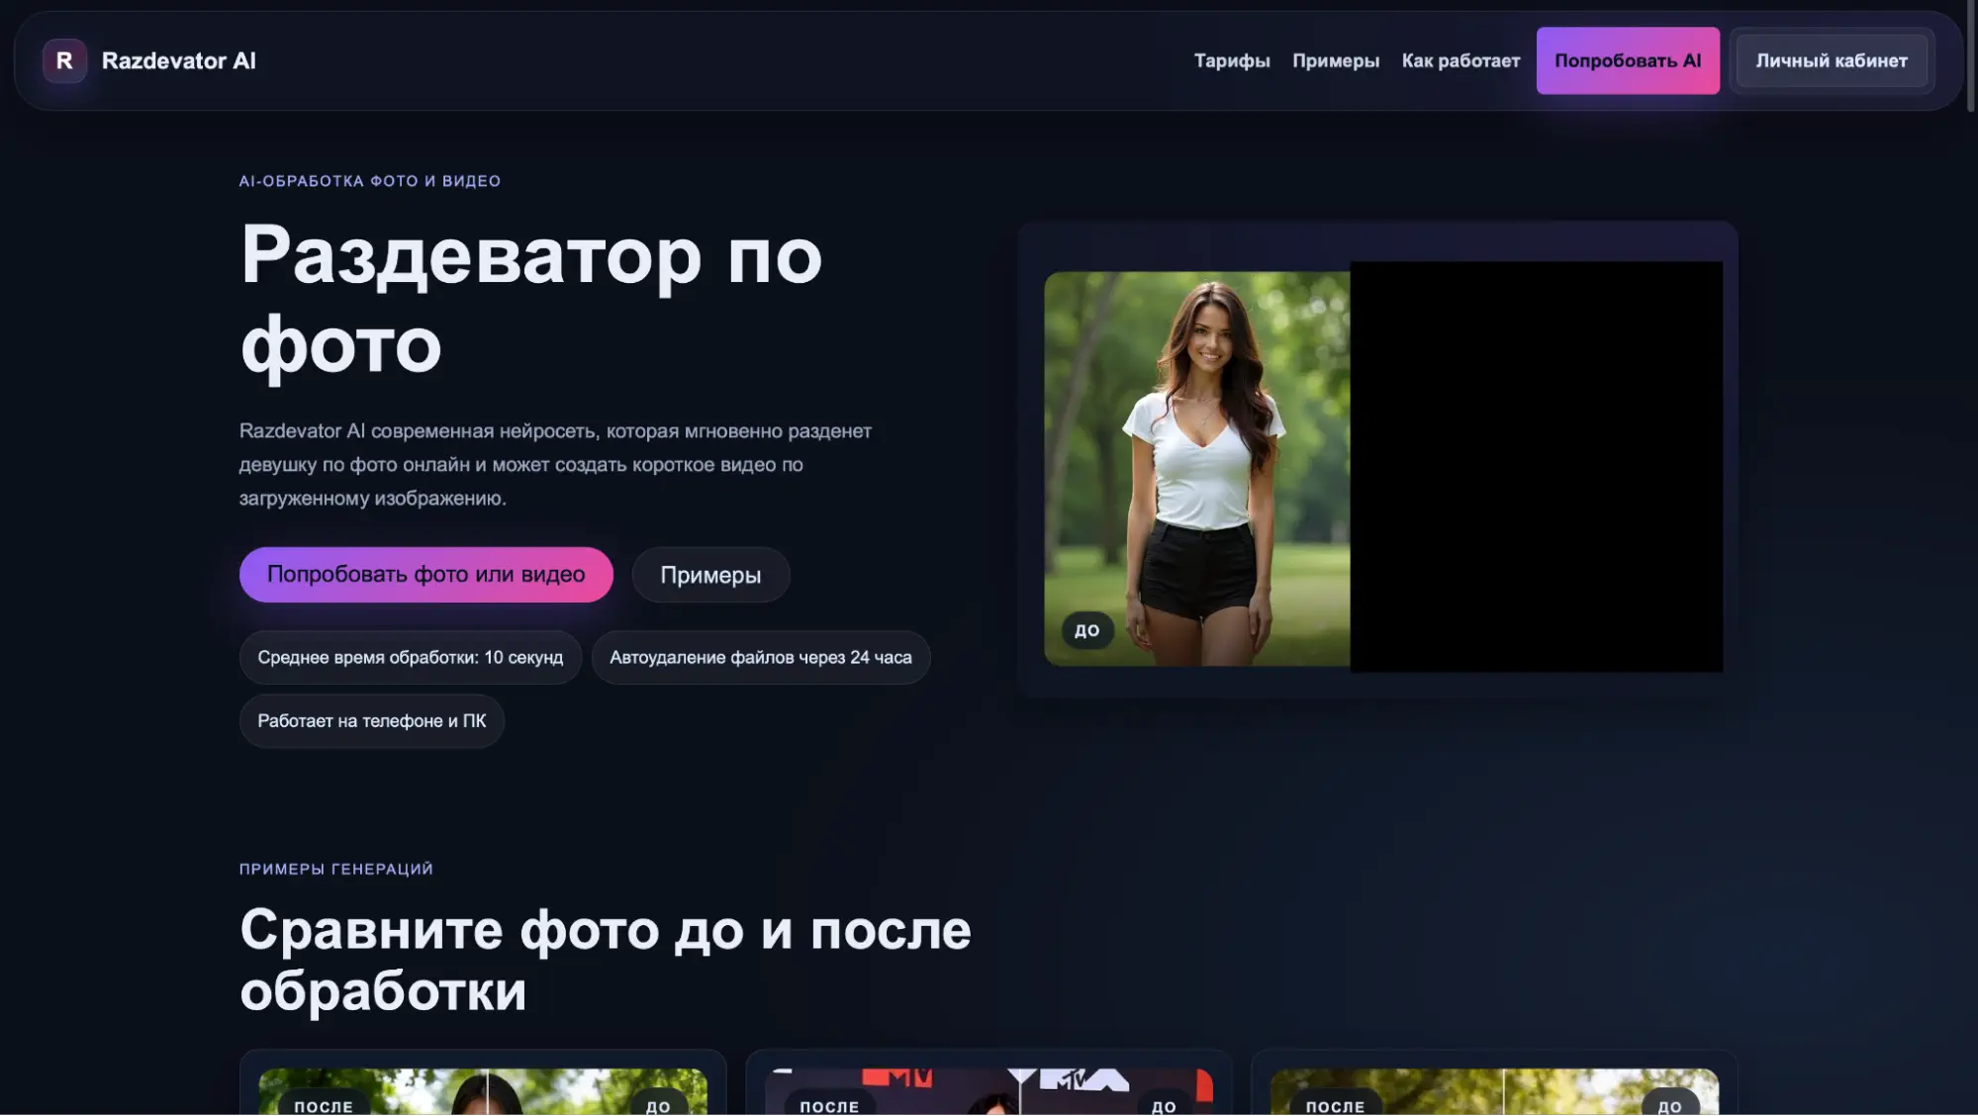Open the Как работает menu item

(1460, 60)
